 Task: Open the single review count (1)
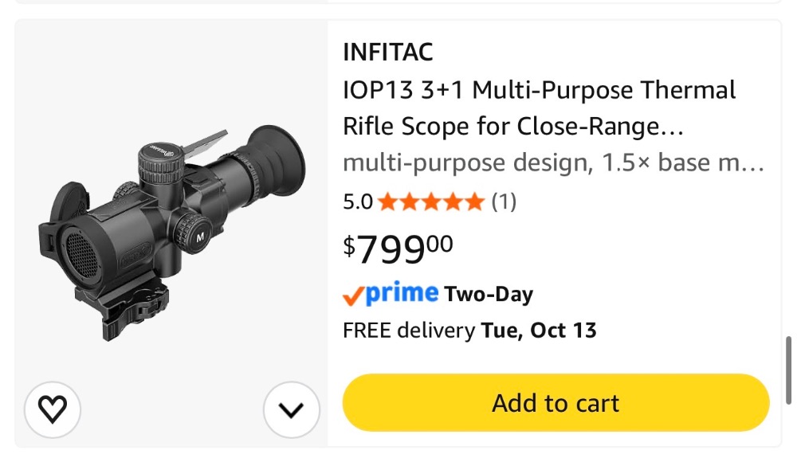click(503, 202)
